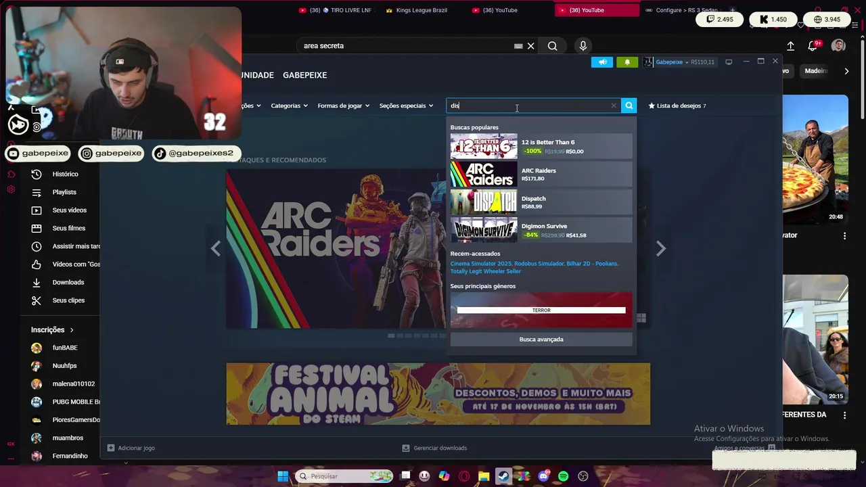This screenshot has width=866, height=487.
Task: Open Playlists in YouTube sidebar
Action: pyautogui.click(x=64, y=192)
